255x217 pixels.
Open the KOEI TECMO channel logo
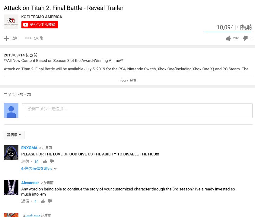(x=11, y=22)
